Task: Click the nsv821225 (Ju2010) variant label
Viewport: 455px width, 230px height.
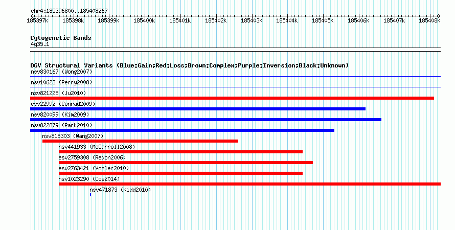Action: (58, 93)
